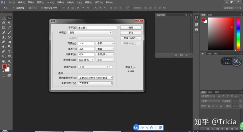This screenshot has width=243, height=132.
Task: Toggle lock position icon
Action: coord(217,106)
